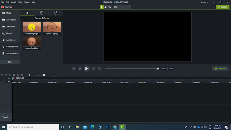Open the Modify menu
The image size is (231, 130).
[x=14, y=2]
